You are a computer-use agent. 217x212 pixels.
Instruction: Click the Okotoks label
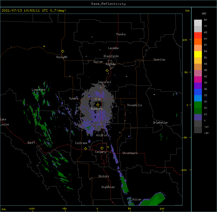pyautogui.click(x=104, y=176)
